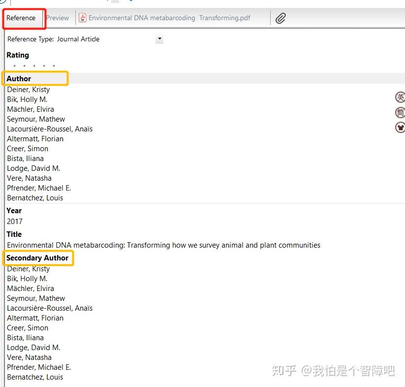Click the Year field value 2017
Image resolution: width=405 pixels, height=387 pixels.
tap(15, 222)
